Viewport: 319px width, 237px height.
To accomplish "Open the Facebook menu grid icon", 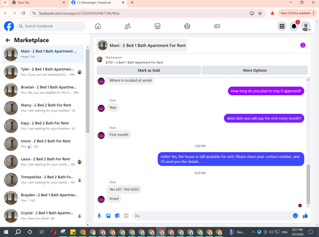I will pos(282,26).
